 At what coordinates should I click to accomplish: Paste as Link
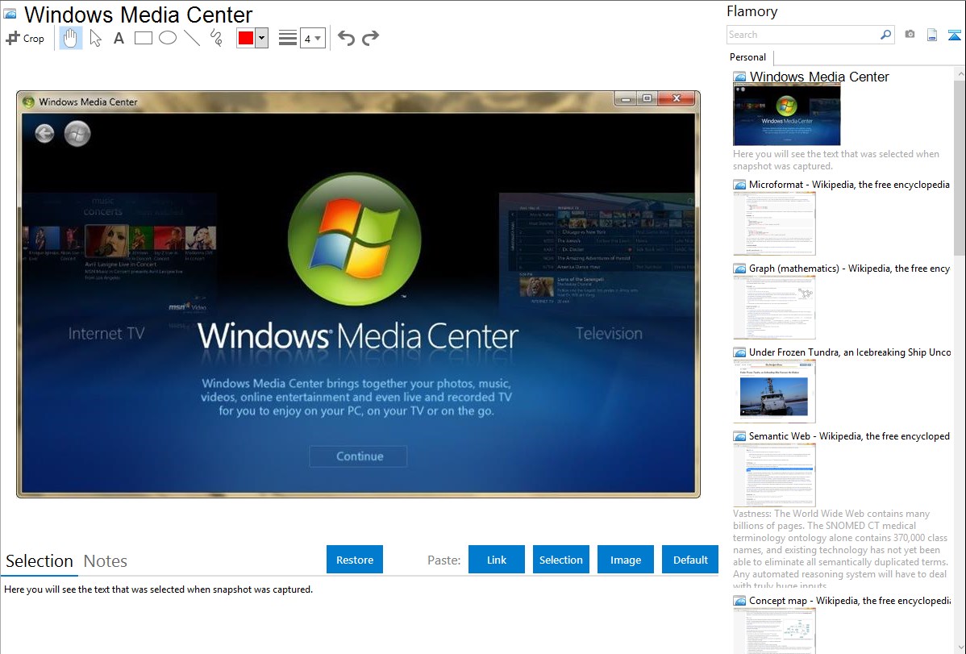pos(497,559)
